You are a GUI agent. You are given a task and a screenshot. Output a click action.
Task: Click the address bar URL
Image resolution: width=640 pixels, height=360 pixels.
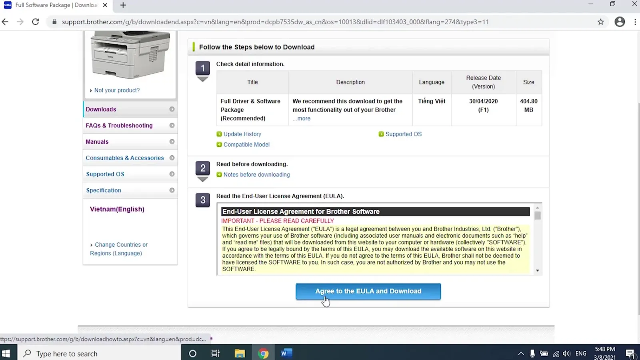point(275,22)
